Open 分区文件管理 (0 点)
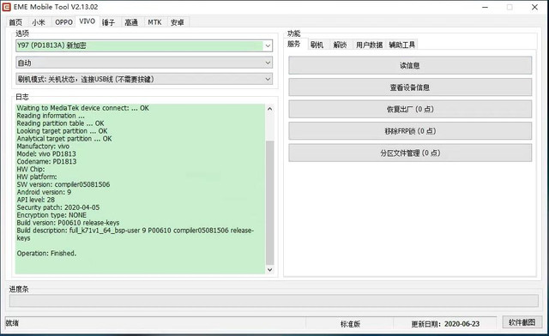 (x=410, y=153)
